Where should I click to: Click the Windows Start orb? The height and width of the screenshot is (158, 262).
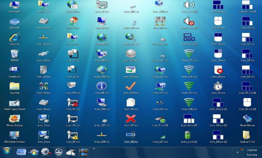click(x=7, y=150)
